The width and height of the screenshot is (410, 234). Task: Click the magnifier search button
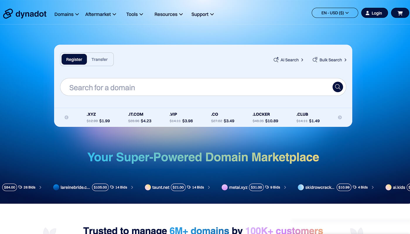tap(338, 87)
